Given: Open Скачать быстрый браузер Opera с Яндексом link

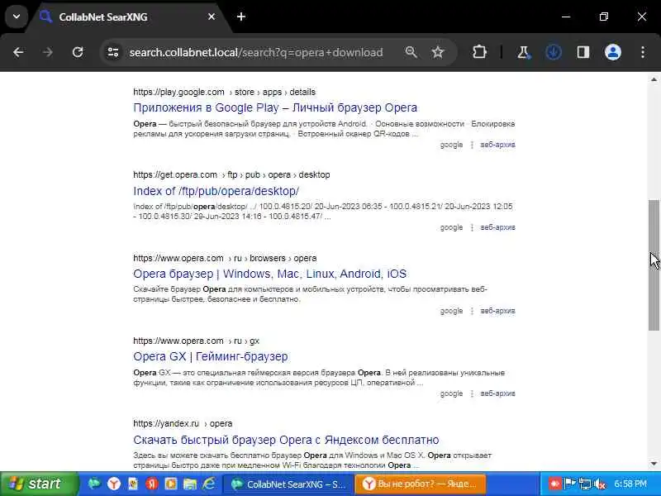Looking at the screenshot, I should point(286,440).
